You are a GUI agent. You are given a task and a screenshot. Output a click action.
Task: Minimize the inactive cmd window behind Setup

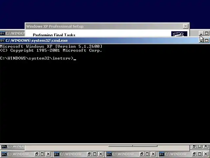(x=201, y=33)
